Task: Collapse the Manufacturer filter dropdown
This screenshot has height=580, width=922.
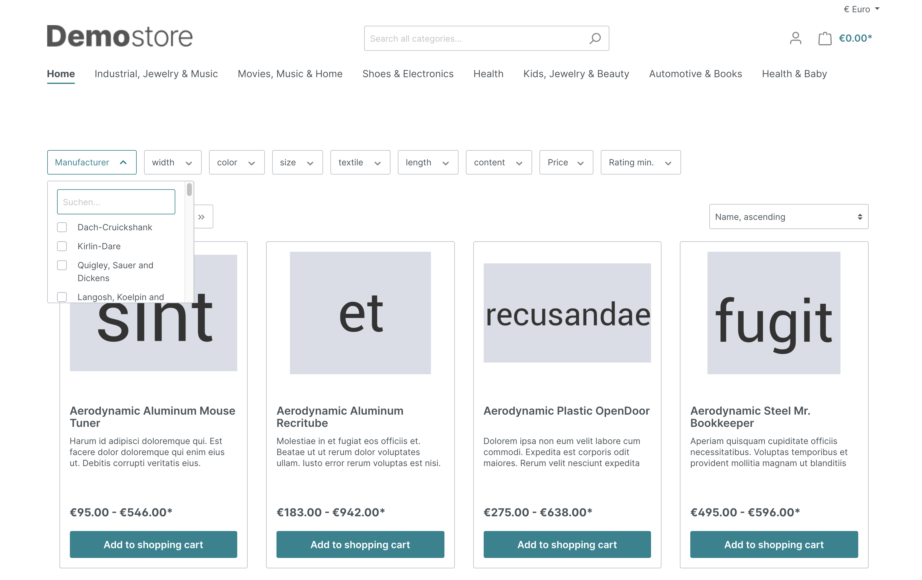Action: (x=92, y=162)
